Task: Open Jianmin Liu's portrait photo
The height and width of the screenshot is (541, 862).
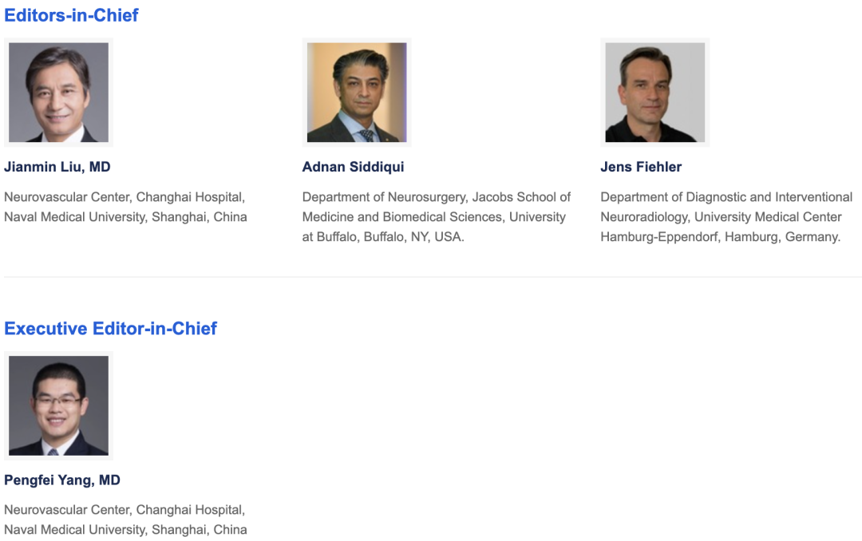Action: (x=58, y=93)
